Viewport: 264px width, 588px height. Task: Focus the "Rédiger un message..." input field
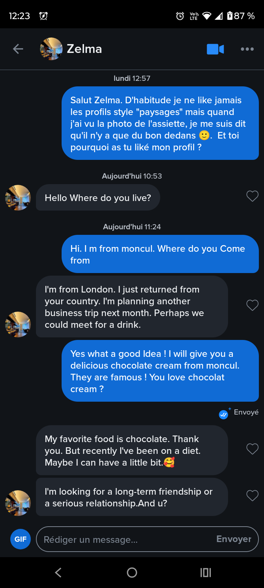point(125,539)
